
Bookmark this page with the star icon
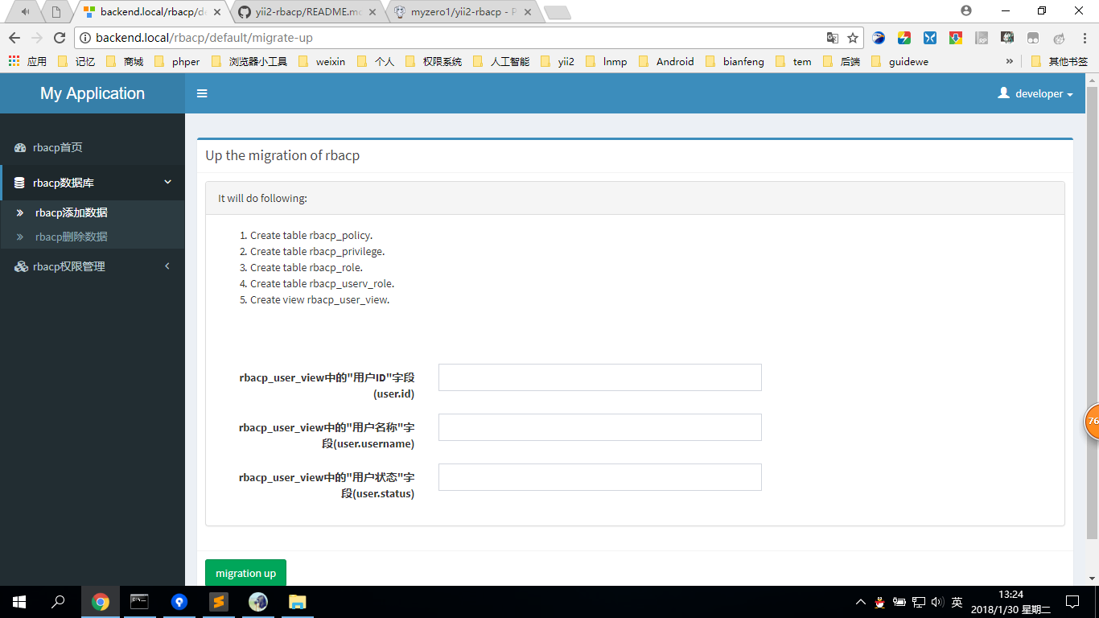coord(853,38)
